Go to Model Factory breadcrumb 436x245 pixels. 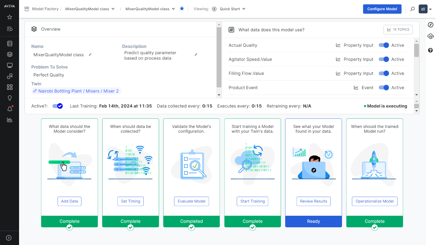pyautogui.click(x=45, y=9)
